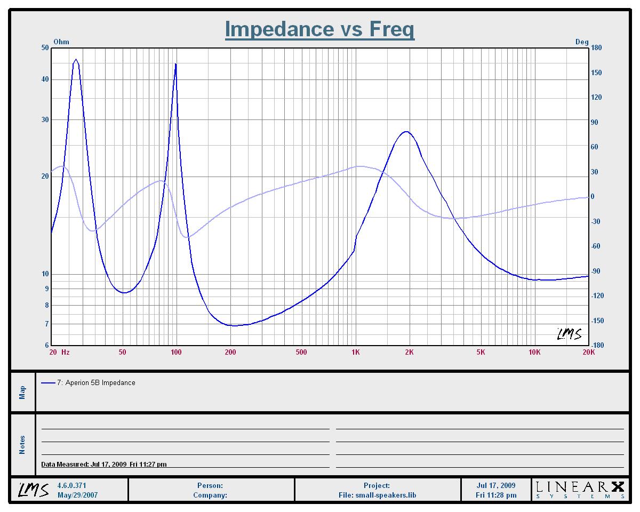640x512 pixels.
Task: Click the Company field in the footer
Action: click(x=210, y=495)
